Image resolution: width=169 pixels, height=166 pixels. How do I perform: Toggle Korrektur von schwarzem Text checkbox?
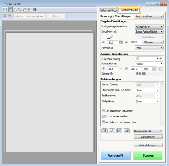point(103,122)
